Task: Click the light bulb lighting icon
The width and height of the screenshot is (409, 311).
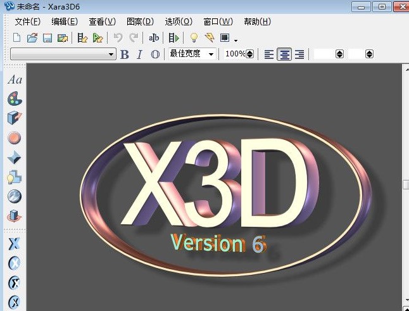Action: pyautogui.click(x=194, y=38)
